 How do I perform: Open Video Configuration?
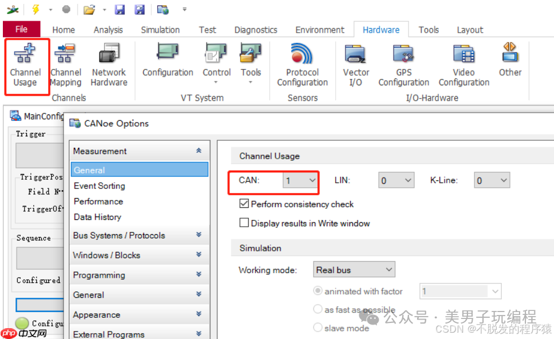tap(463, 65)
